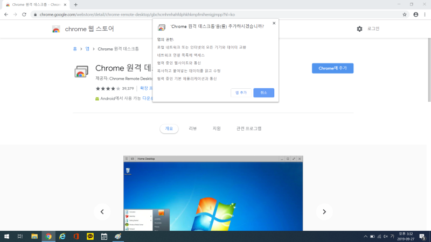Open taskbar clock and date
Screen dimensions: 431x242
406,236
